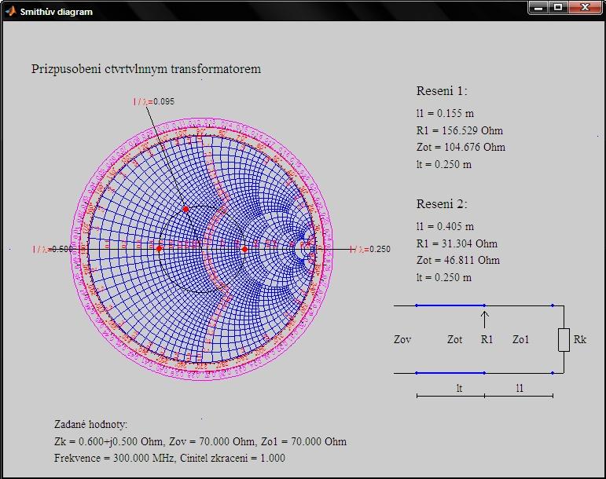Click the 'l1 = 0.155 m' value
This screenshot has height=479, width=606.
[445, 114]
